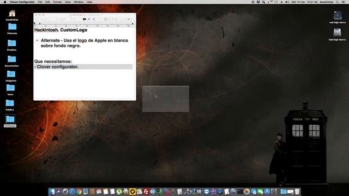Open Spotlight search magnifier in menu bar
The height and width of the screenshot is (196, 349).
point(338,2)
